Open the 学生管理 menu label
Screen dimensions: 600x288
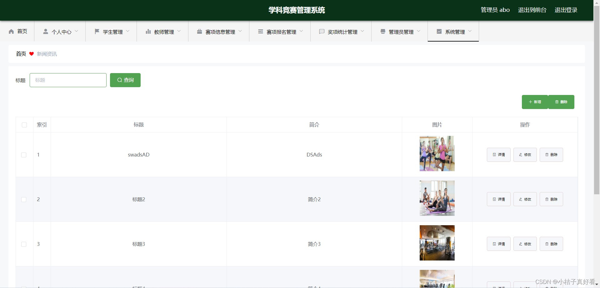pyautogui.click(x=113, y=32)
